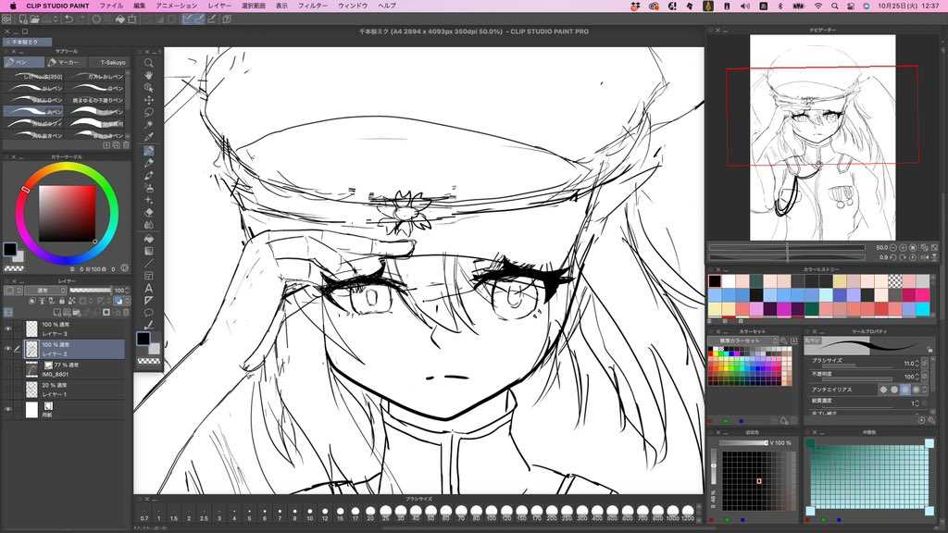948x533 pixels.
Task: Select the レイヤー 3 layer row
Action: pyautogui.click(x=74, y=328)
